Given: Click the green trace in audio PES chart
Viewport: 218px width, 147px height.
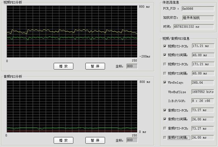Looking at the screenshot, I should pos(72,128).
